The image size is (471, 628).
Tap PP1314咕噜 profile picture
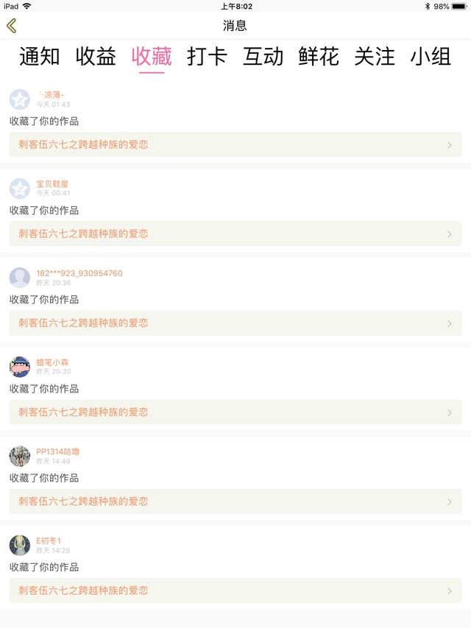click(20, 456)
